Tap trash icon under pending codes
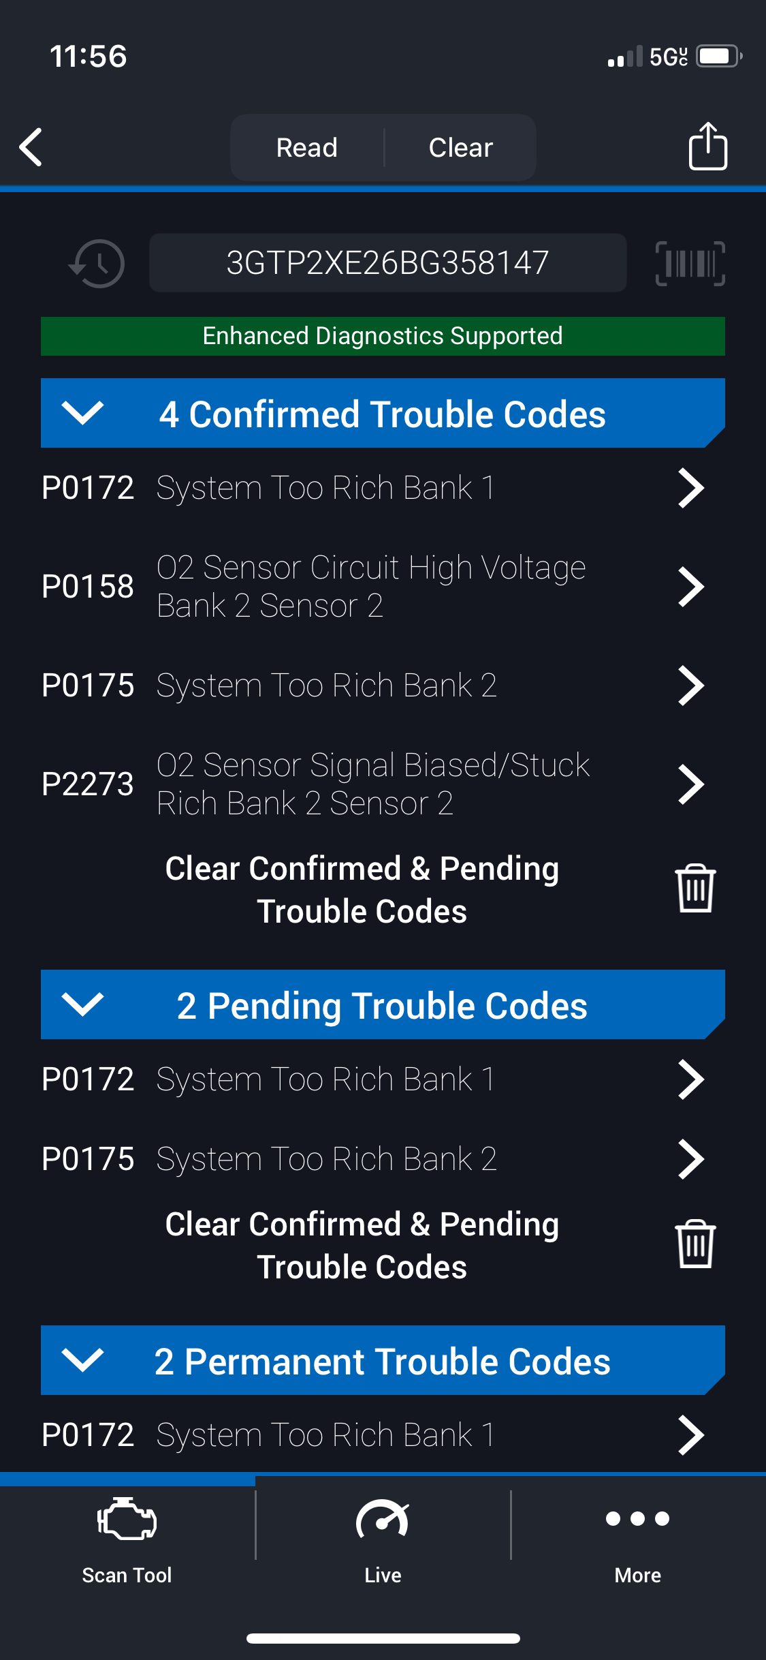The height and width of the screenshot is (1660, 766). pos(695,1244)
